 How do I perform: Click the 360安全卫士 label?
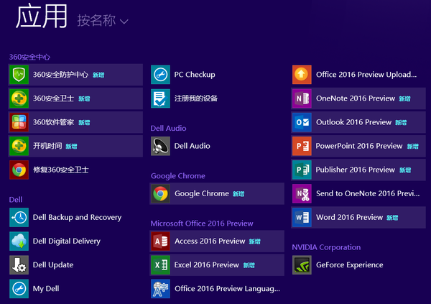[x=53, y=98]
